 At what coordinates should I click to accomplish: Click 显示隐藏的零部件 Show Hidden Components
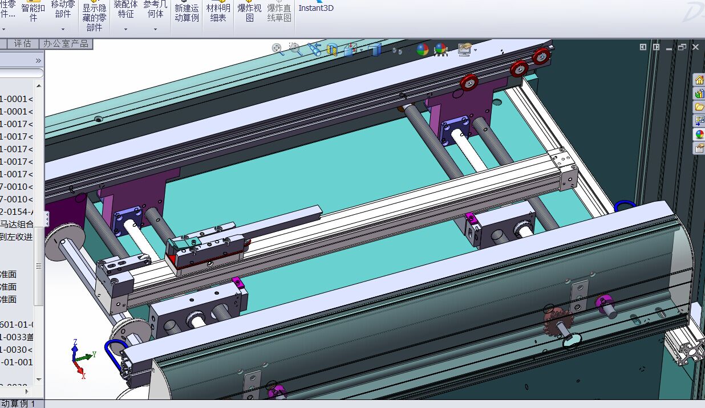coord(94,17)
